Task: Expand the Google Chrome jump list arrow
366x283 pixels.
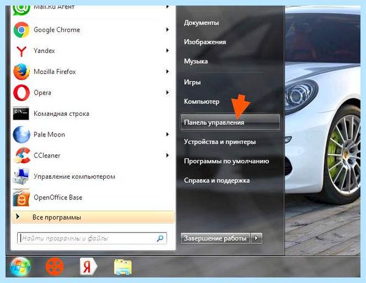Action: [167, 30]
